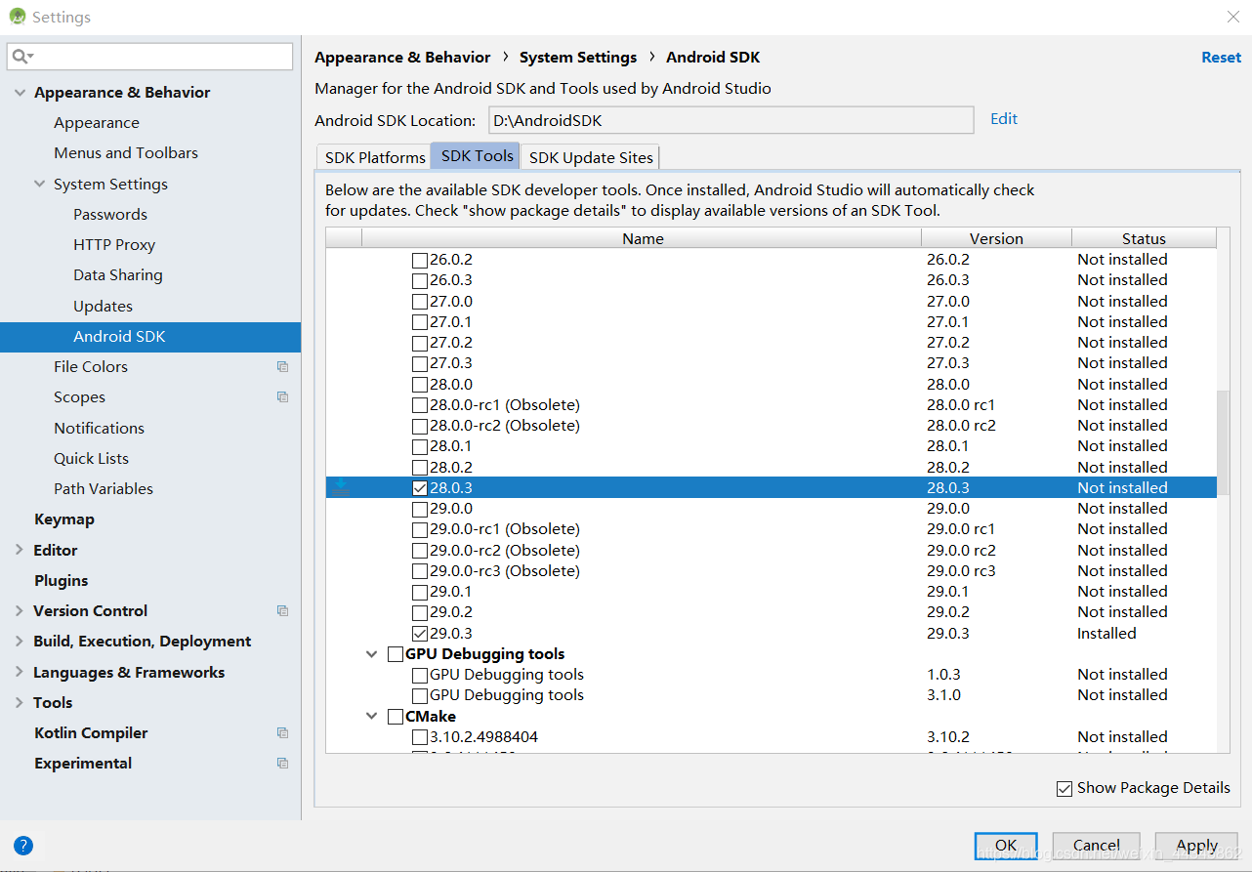Check the GPU Debugging tools group checkbox
This screenshot has width=1252, height=872.
[396, 654]
